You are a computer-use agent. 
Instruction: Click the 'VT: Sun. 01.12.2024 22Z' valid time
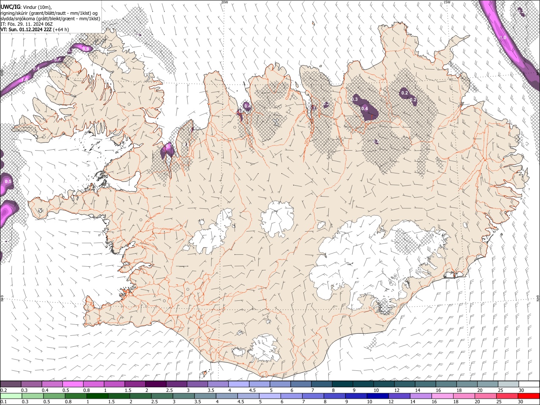[x=26, y=30]
